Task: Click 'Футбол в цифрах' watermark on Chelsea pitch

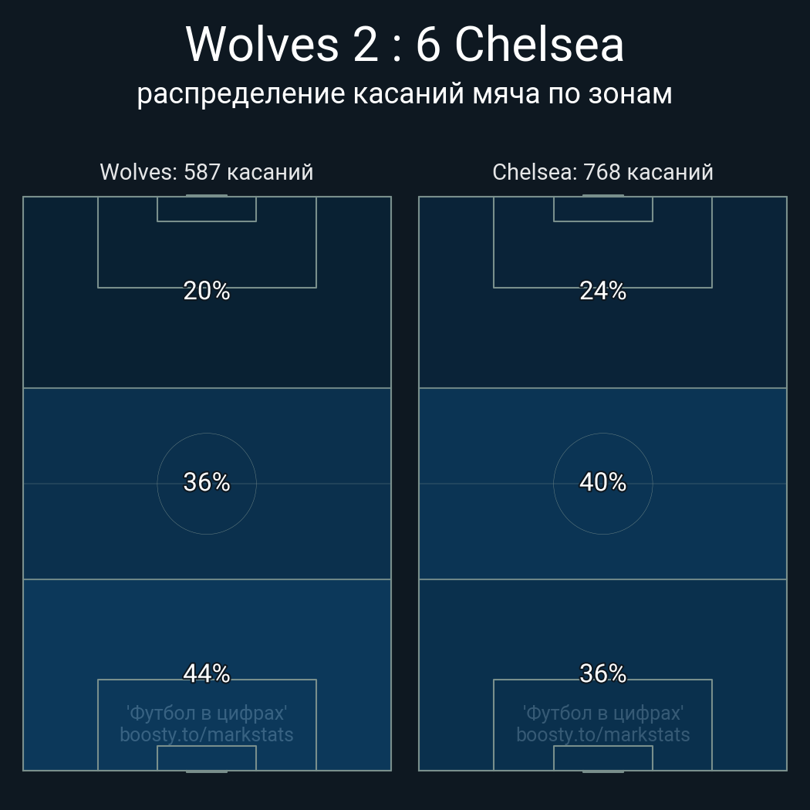Action: click(x=602, y=713)
